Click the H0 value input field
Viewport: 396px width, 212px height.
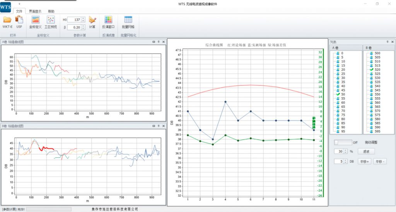point(74,20)
